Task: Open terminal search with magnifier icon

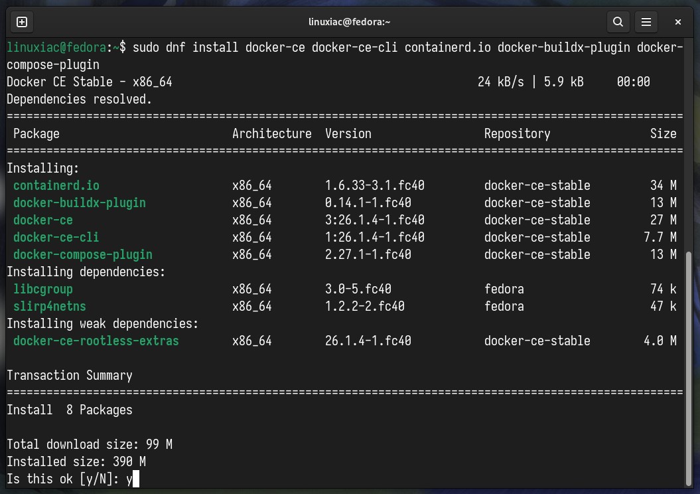Action: (x=618, y=22)
